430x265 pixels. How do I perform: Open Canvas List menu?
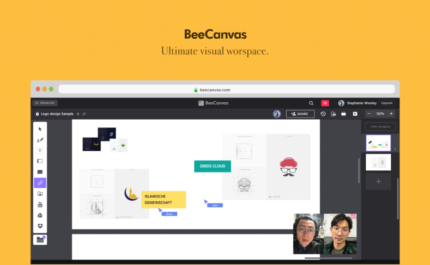(x=45, y=103)
